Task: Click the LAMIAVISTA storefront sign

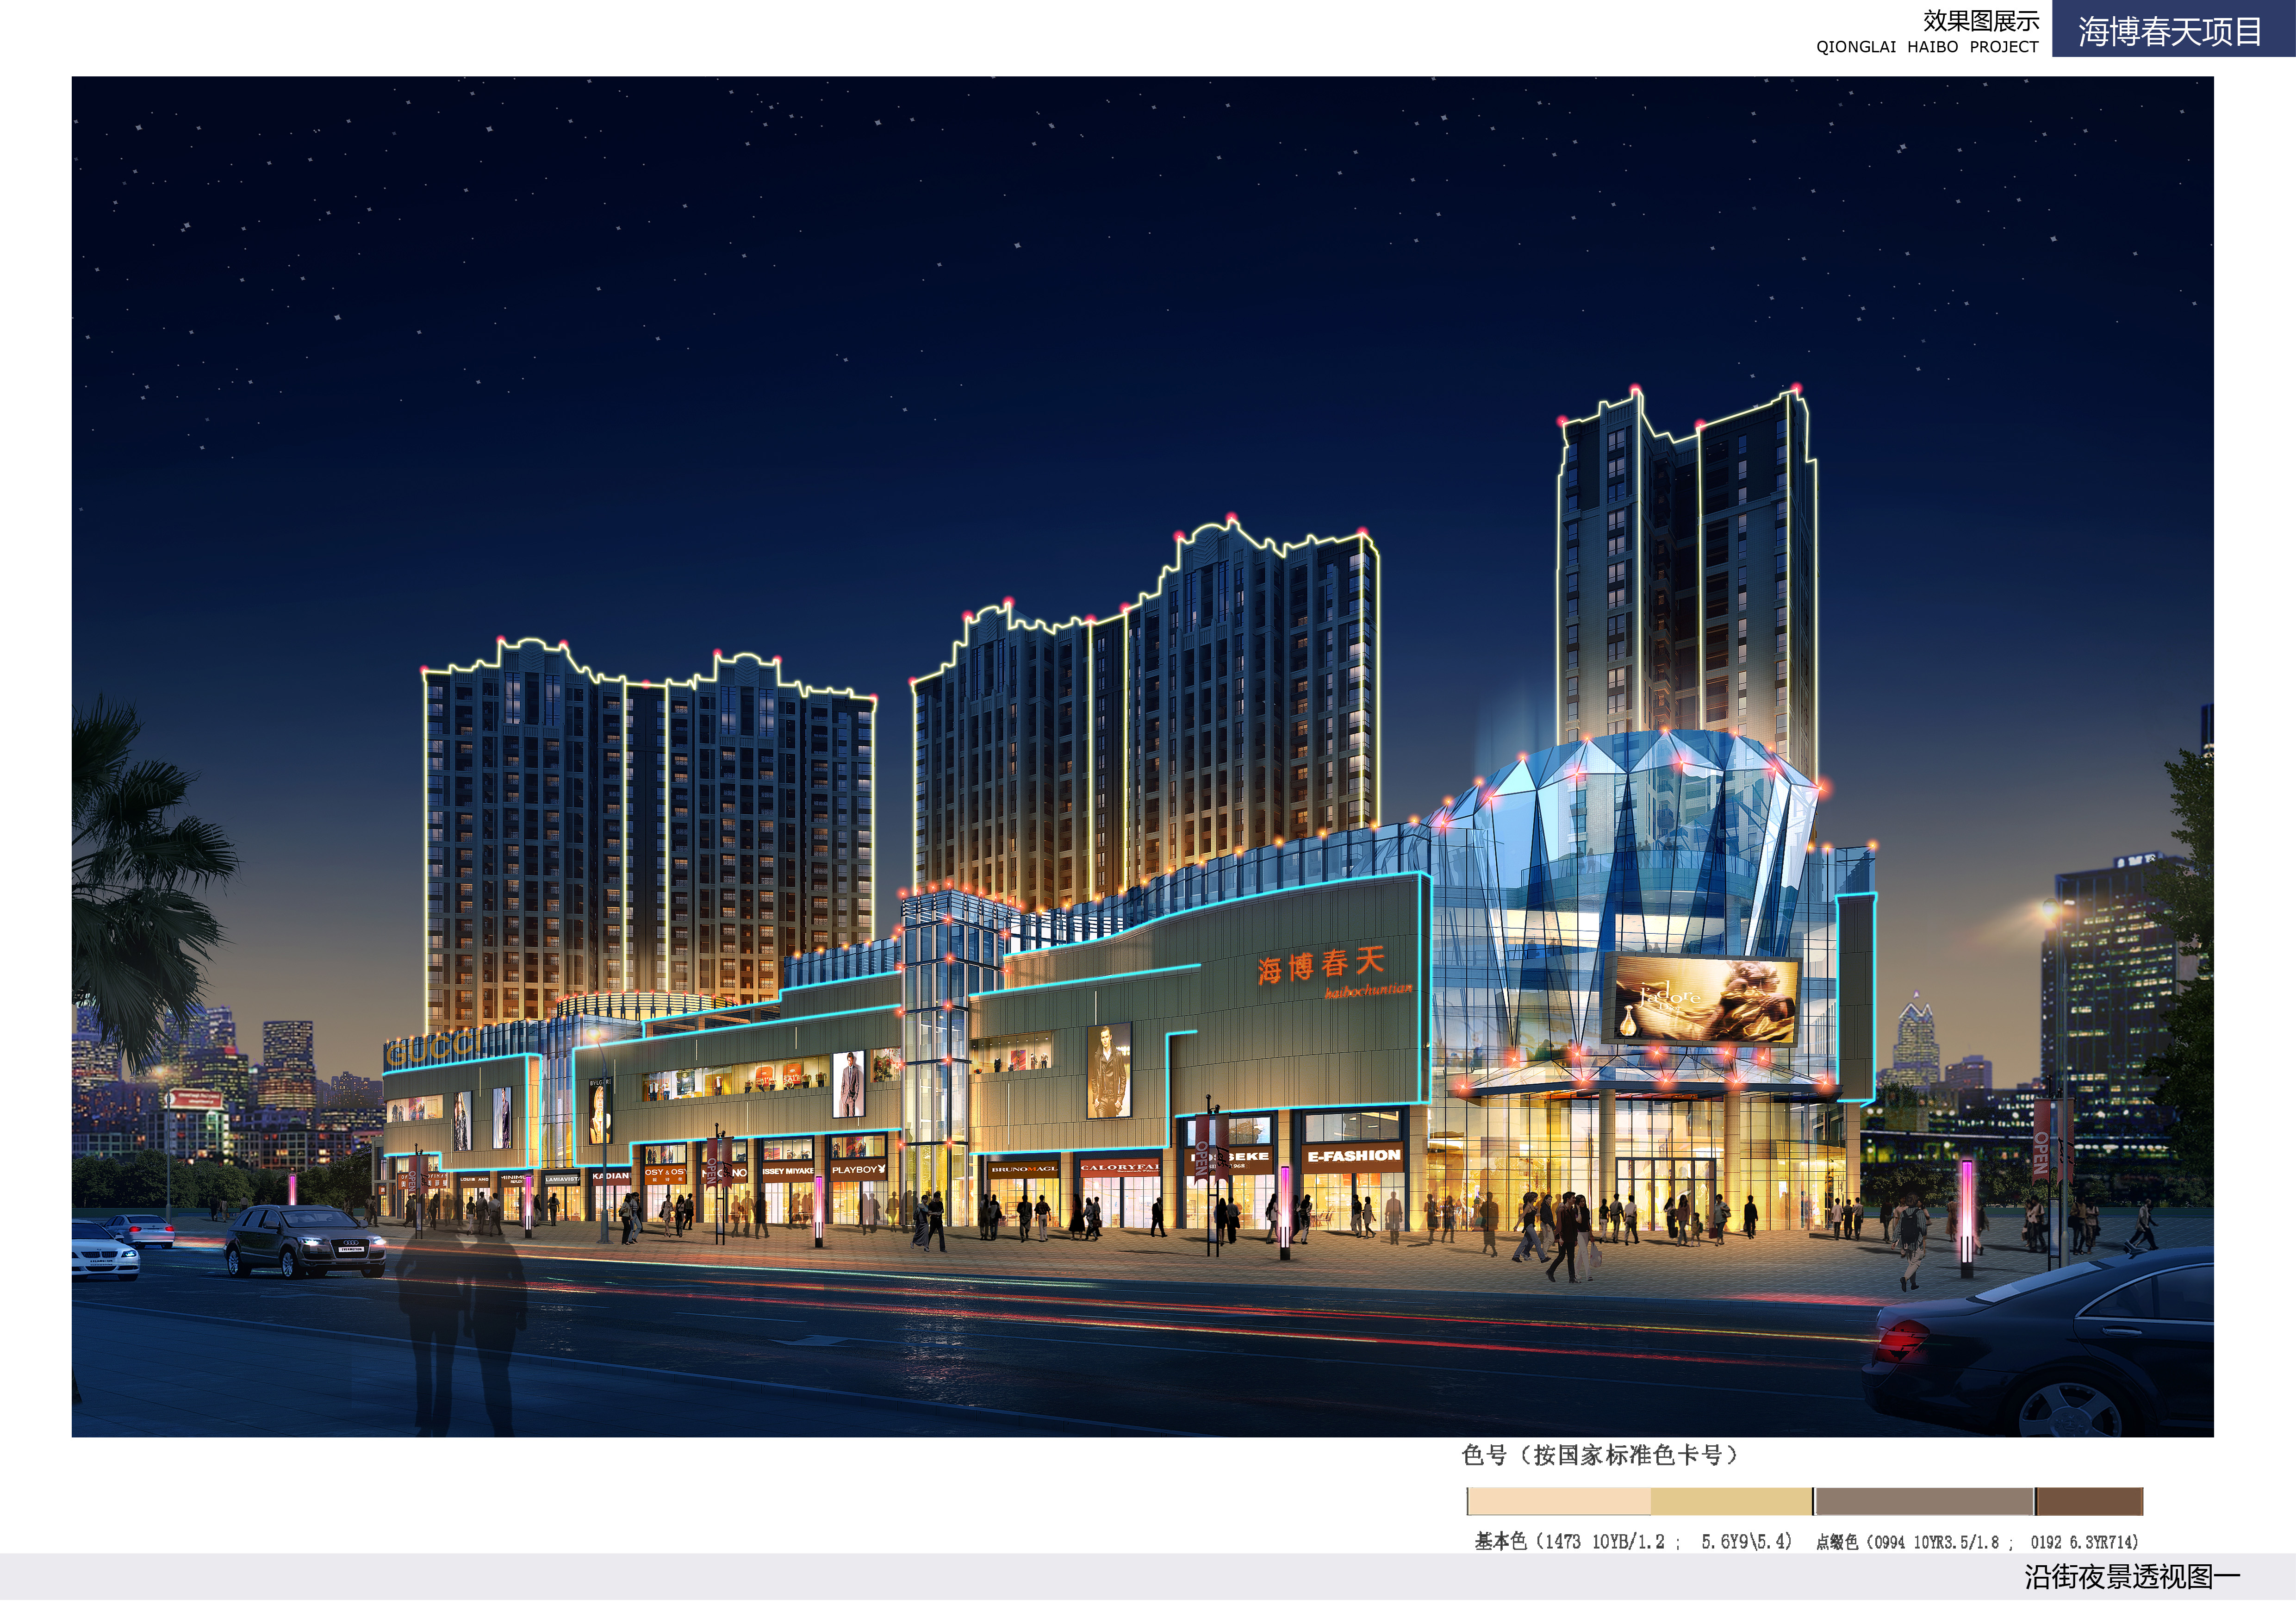Action: click(562, 1179)
